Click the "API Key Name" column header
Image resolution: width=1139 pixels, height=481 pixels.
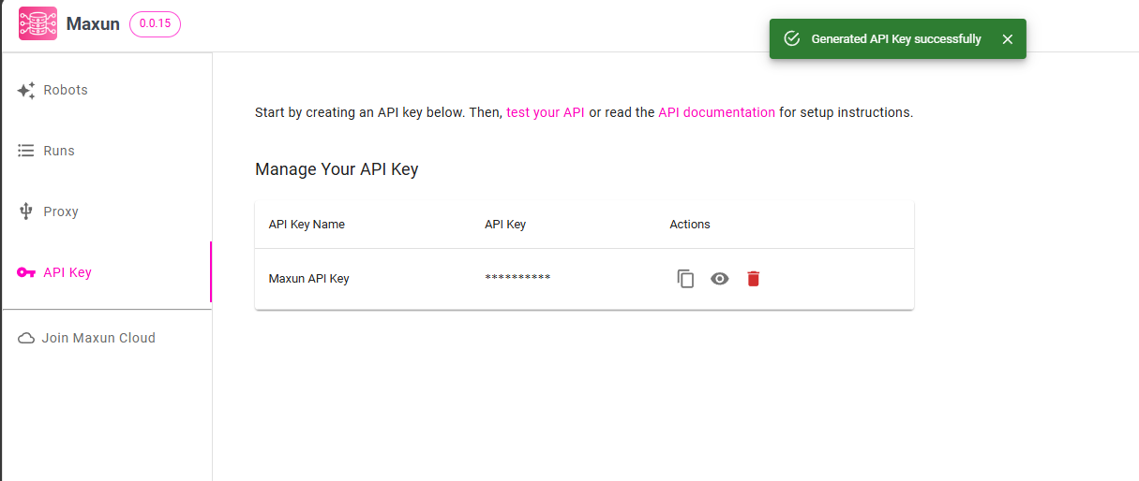[307, 225]
